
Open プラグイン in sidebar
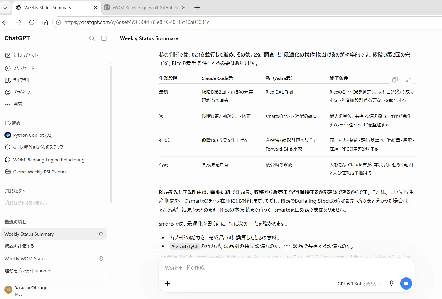pos(17,92)
